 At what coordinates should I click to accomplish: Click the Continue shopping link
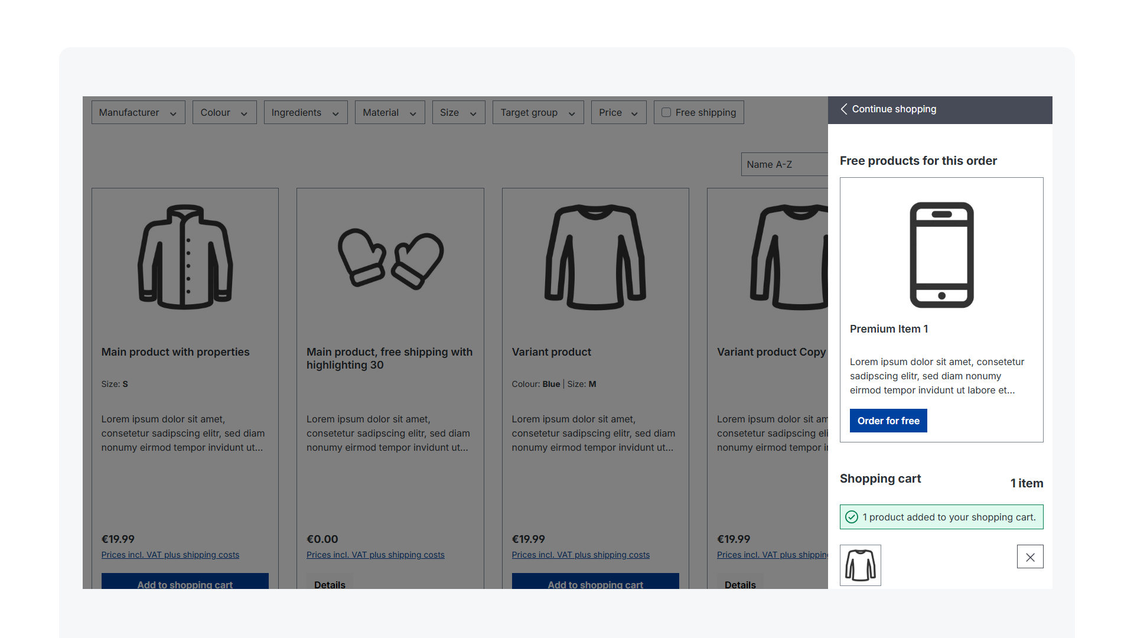point(894,109)
